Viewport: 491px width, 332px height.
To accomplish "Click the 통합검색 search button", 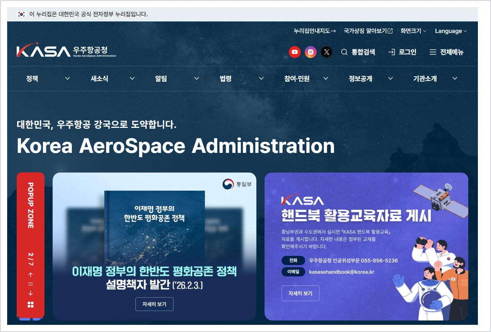I will (x=358, y=52).
